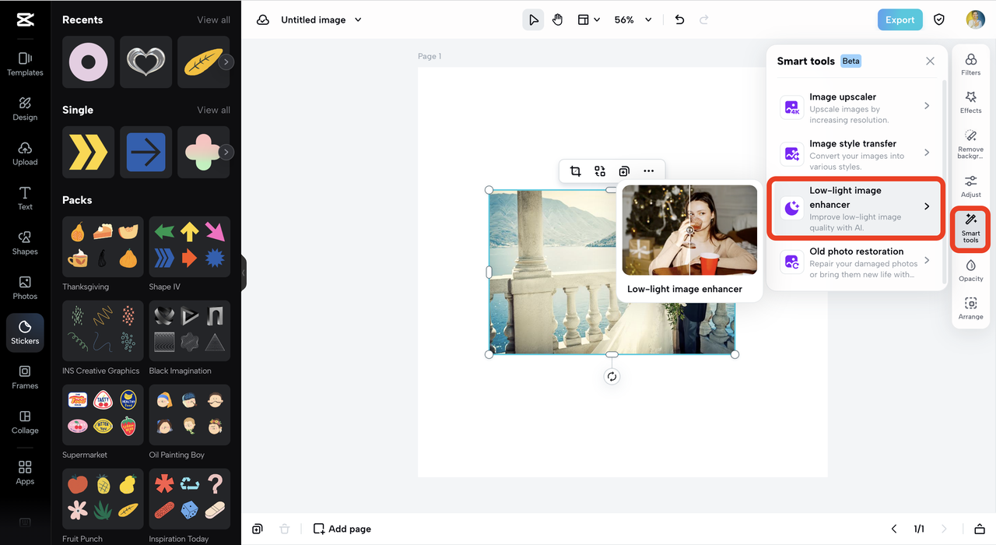Open the Design sidebar panel
The image size is (996, 545).
(25, 109)
